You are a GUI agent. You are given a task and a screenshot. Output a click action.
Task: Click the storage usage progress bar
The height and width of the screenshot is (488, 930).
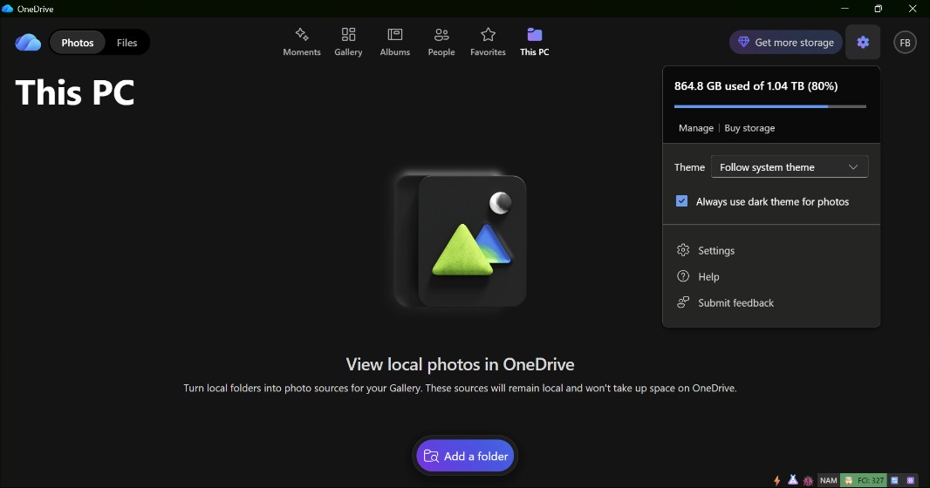[x=769, y=106]
